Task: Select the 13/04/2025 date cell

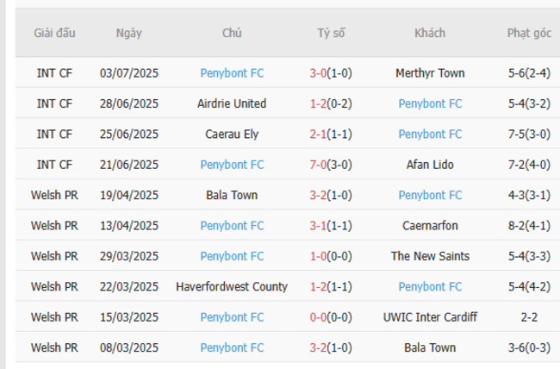Action: pyautogui.click(x=129, y=226)
